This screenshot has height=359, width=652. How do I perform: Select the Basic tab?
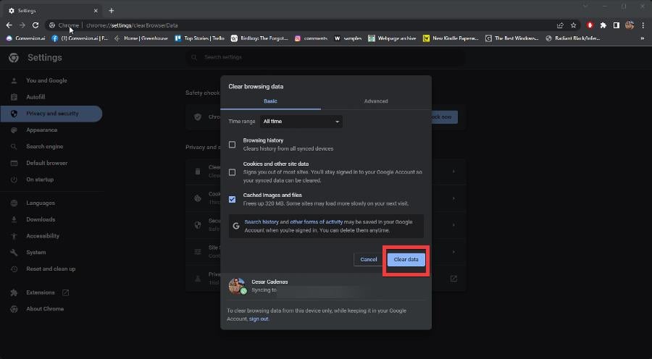[270, 101]
